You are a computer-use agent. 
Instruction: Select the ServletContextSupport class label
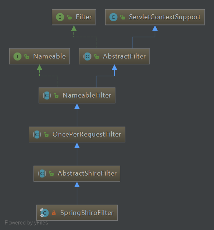[x=165, y=17]
